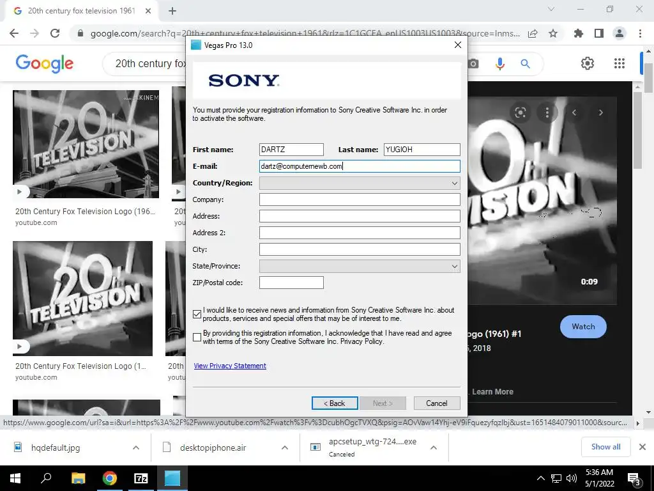654x491 pixels.
Task: Select the 20th century fox television tab
Action: point(81,11)
